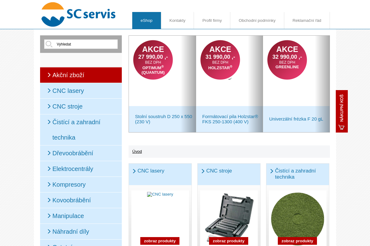Open Reklamační řád tab
The image size is (370, 246).
(x=307, y=21)
